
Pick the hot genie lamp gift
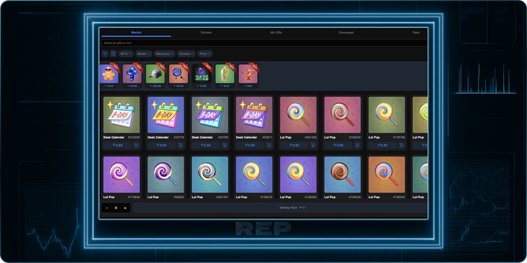coord(248,74)
